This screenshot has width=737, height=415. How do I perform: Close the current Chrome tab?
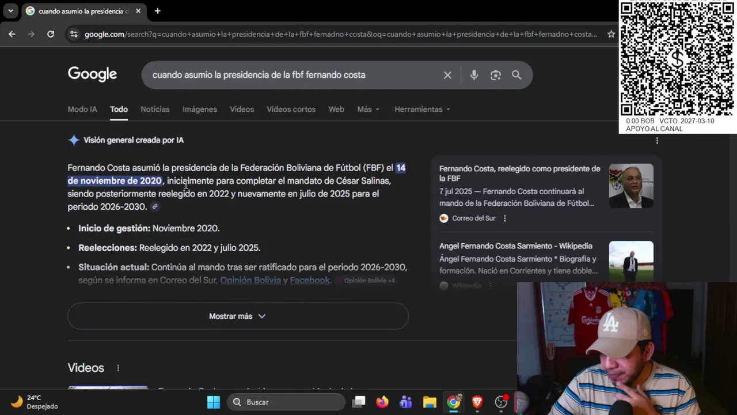click(138, 11)
